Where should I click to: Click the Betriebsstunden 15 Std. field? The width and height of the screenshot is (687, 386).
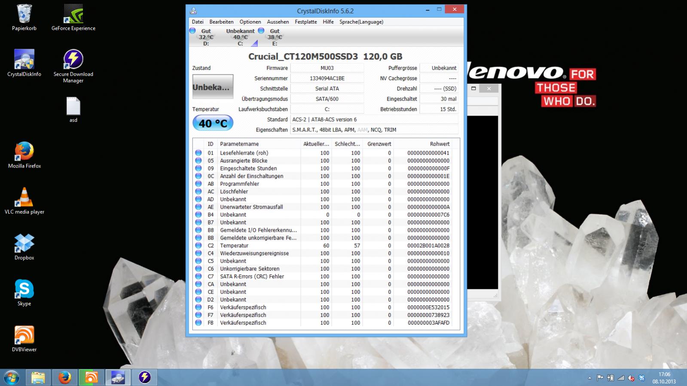tap(439, 109)
